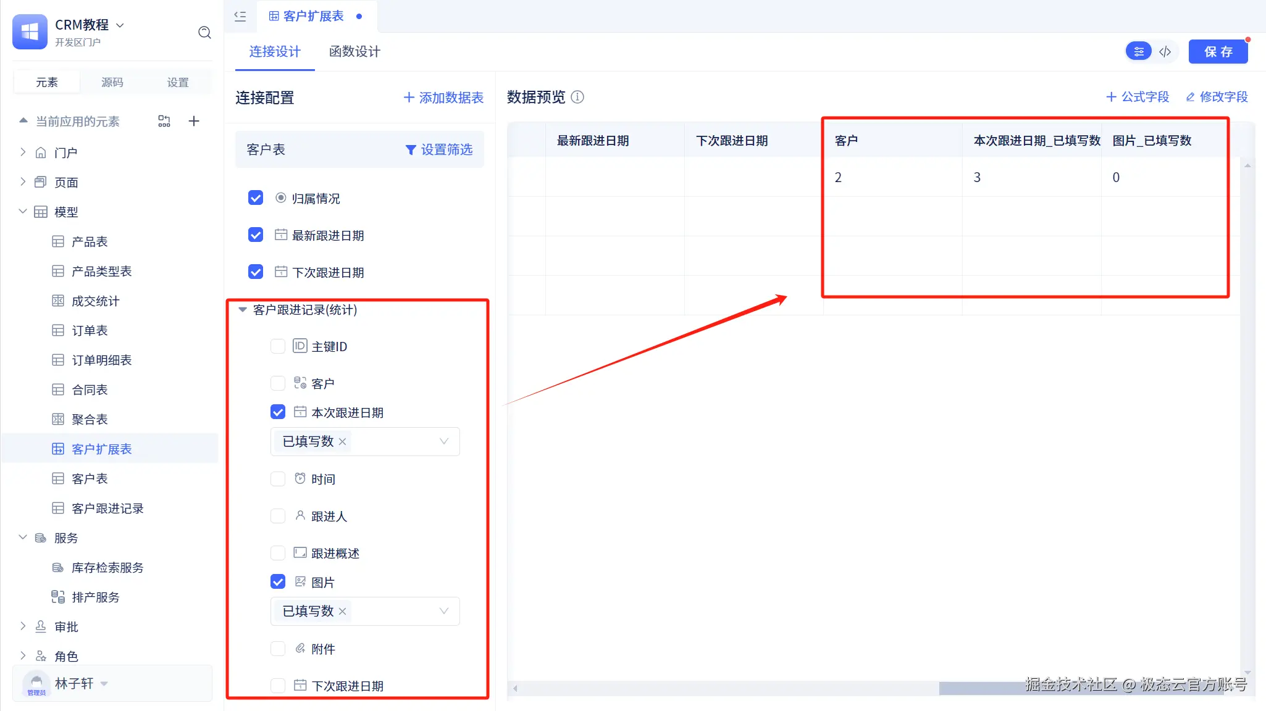The image size is (1266, 711).
Task: Click the CRM教程 app logo
Action: (x=30, y=32)
